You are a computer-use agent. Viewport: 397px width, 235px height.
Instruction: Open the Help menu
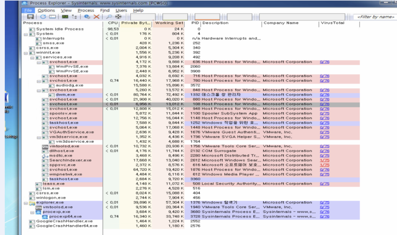point(138,10)
